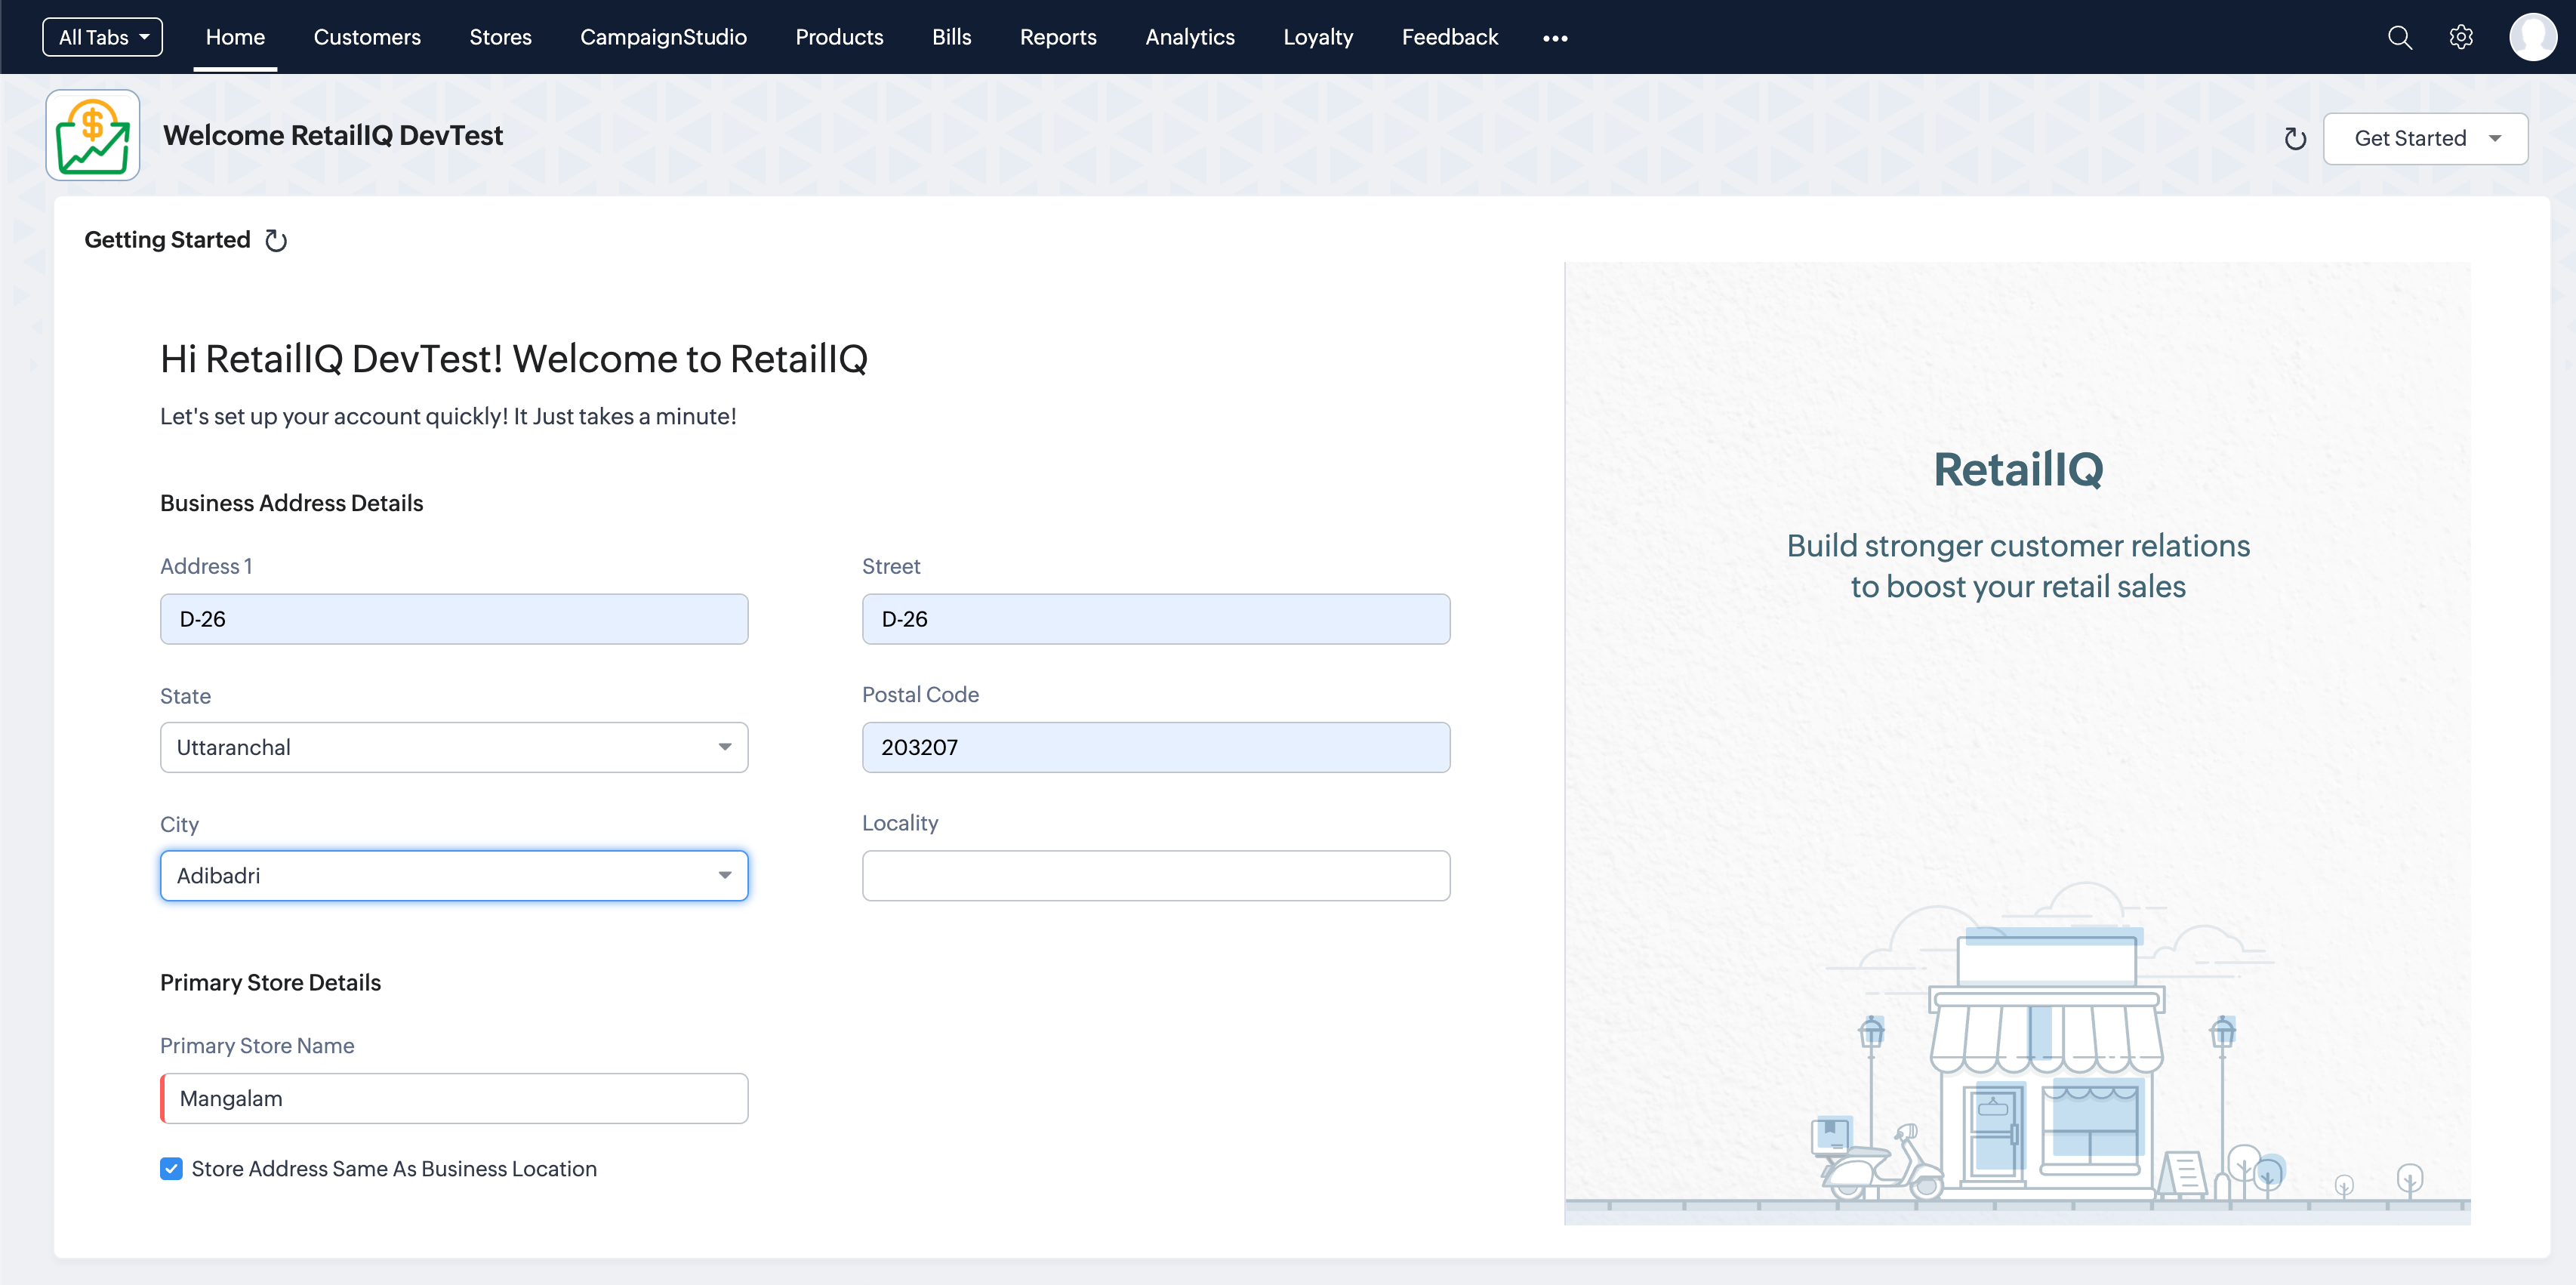
Task: Open the City dropdown showing Adibadri
Action: tap(454, 876)
